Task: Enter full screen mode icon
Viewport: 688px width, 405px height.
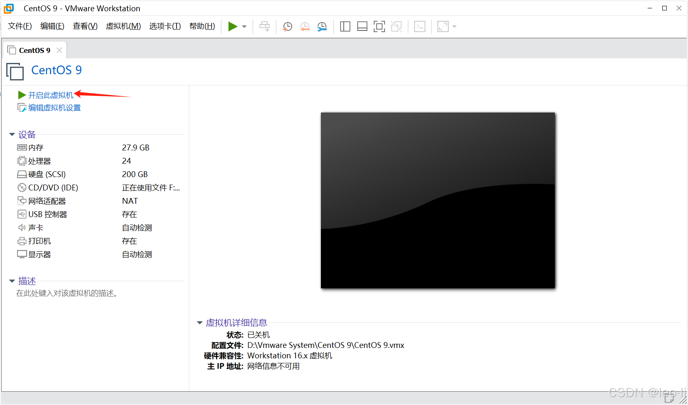Action: tap(379, 27)
